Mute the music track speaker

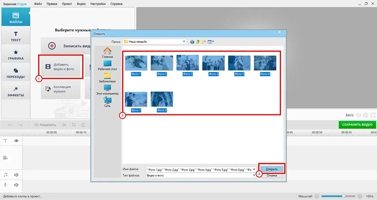[17, 175]
